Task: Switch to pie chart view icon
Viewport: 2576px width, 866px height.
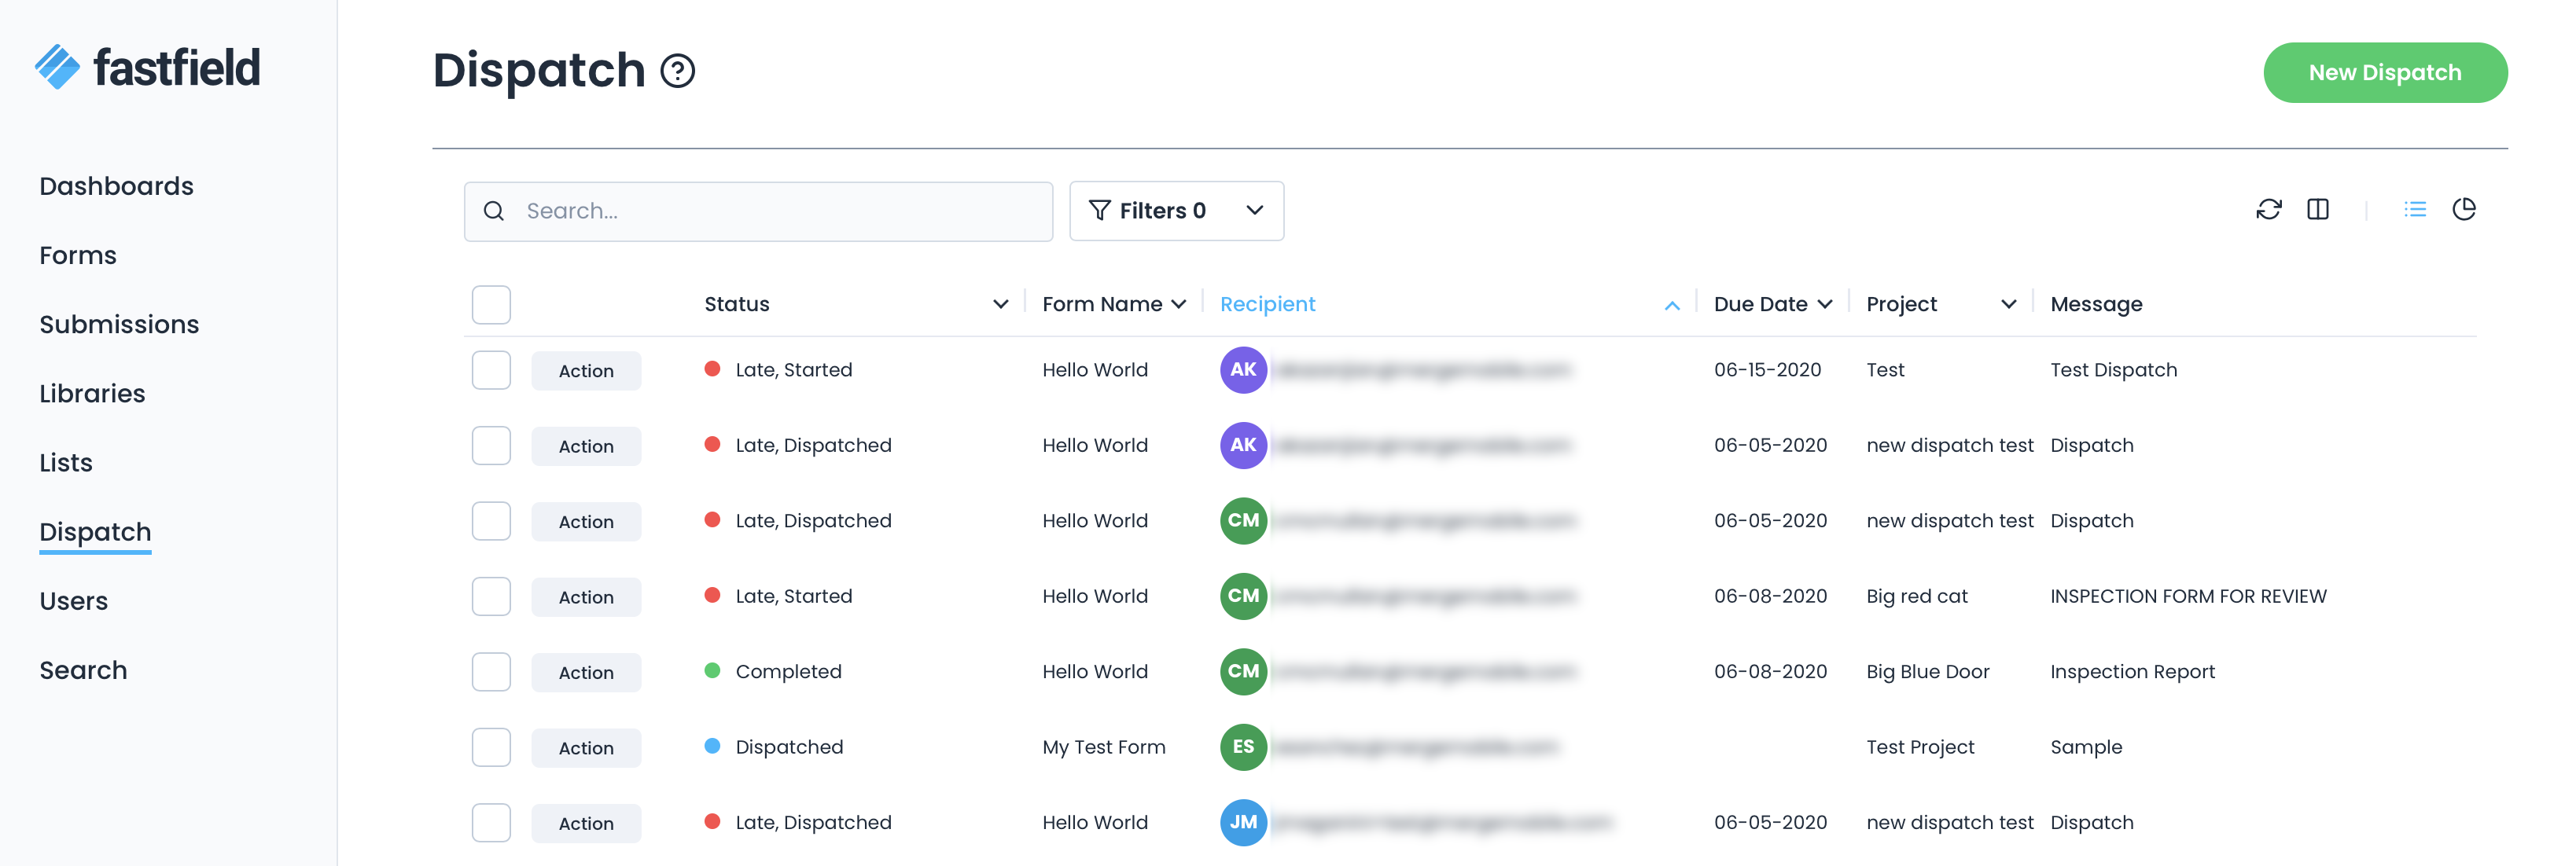Action: click(x=2463, y=210)
